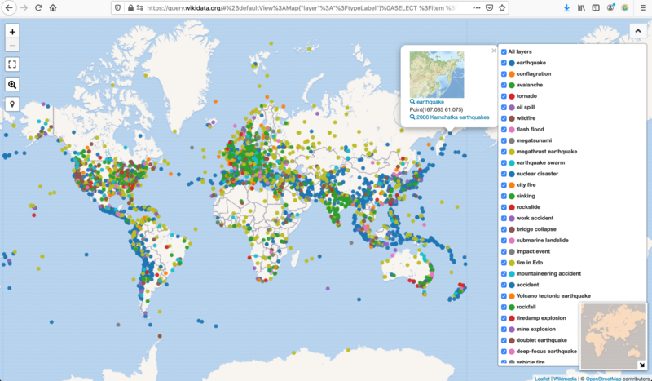This screenshot has height=381, width=652.
Task: Click the rockslide layer red dot
Action: [x=512, y=207]
